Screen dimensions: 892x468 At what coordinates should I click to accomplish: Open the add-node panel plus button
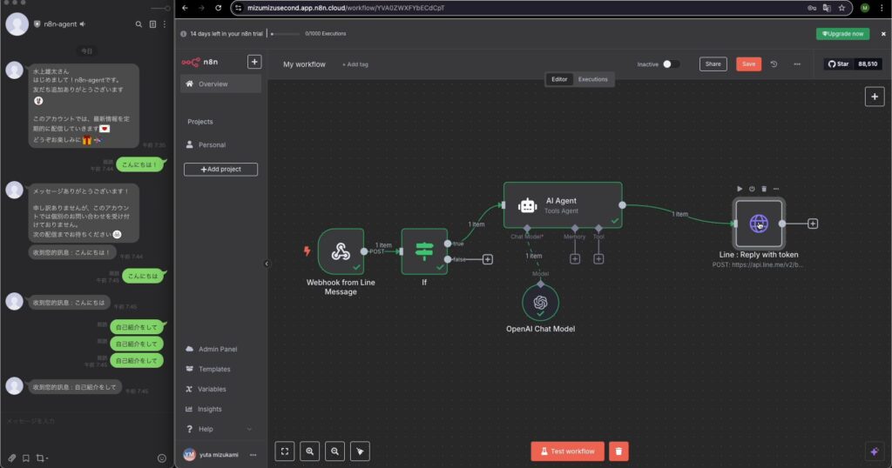point(875,97)
